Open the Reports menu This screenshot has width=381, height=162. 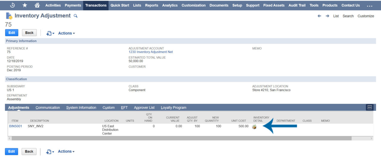pos(152,5)
